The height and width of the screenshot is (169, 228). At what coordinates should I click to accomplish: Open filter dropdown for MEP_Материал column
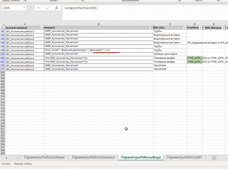click(223, 28)
